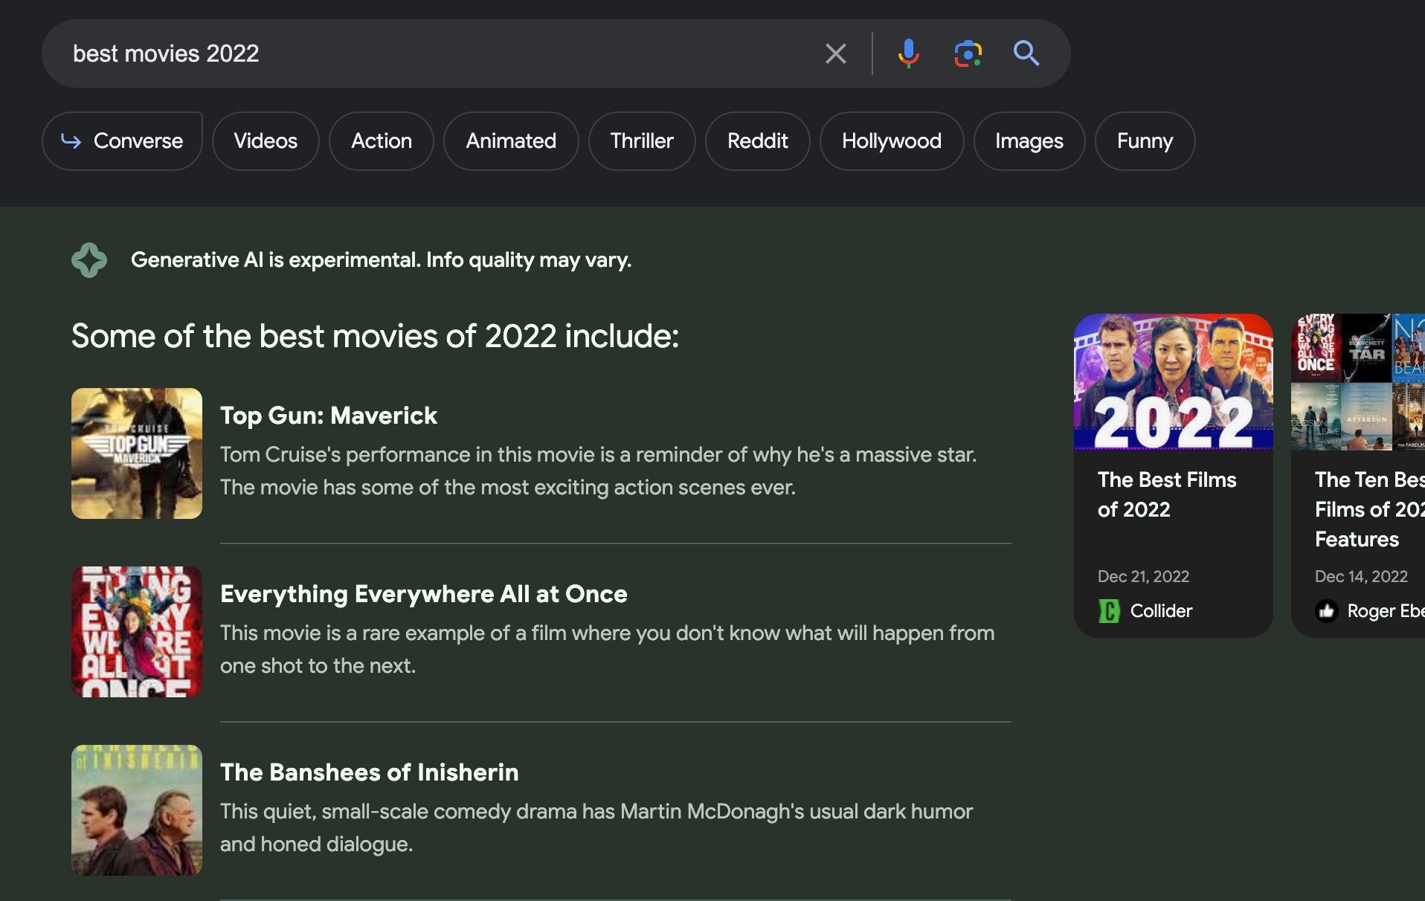Switch to the Videos filter

pos(266,141)
